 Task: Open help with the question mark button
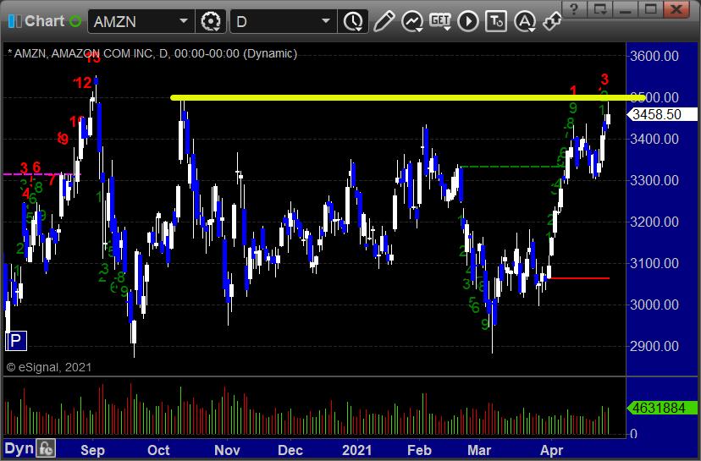pos(574,9)
